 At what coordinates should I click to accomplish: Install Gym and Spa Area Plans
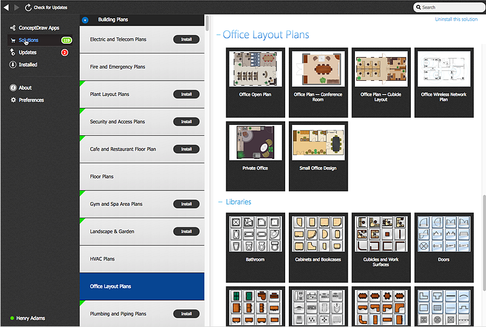(186, 204)
